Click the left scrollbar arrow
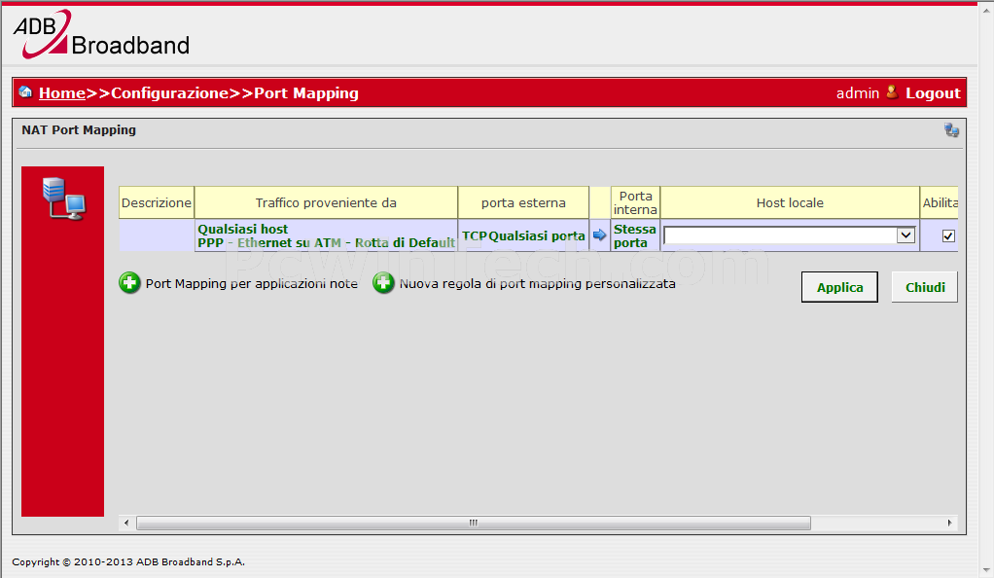Image resolution: width=994 pixels, height=578 pixels. click(126, 523)
